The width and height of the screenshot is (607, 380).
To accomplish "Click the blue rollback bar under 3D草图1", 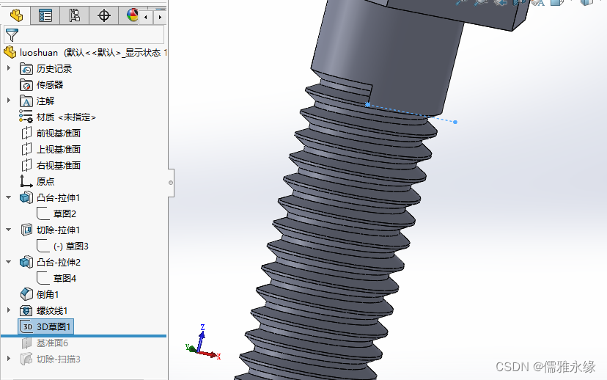I will 84,336.
